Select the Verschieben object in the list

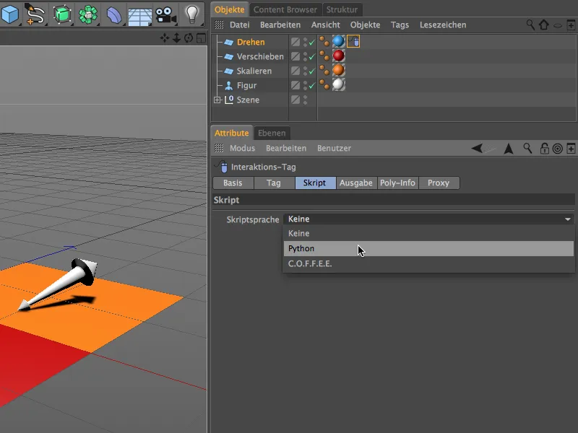[260, 56]
